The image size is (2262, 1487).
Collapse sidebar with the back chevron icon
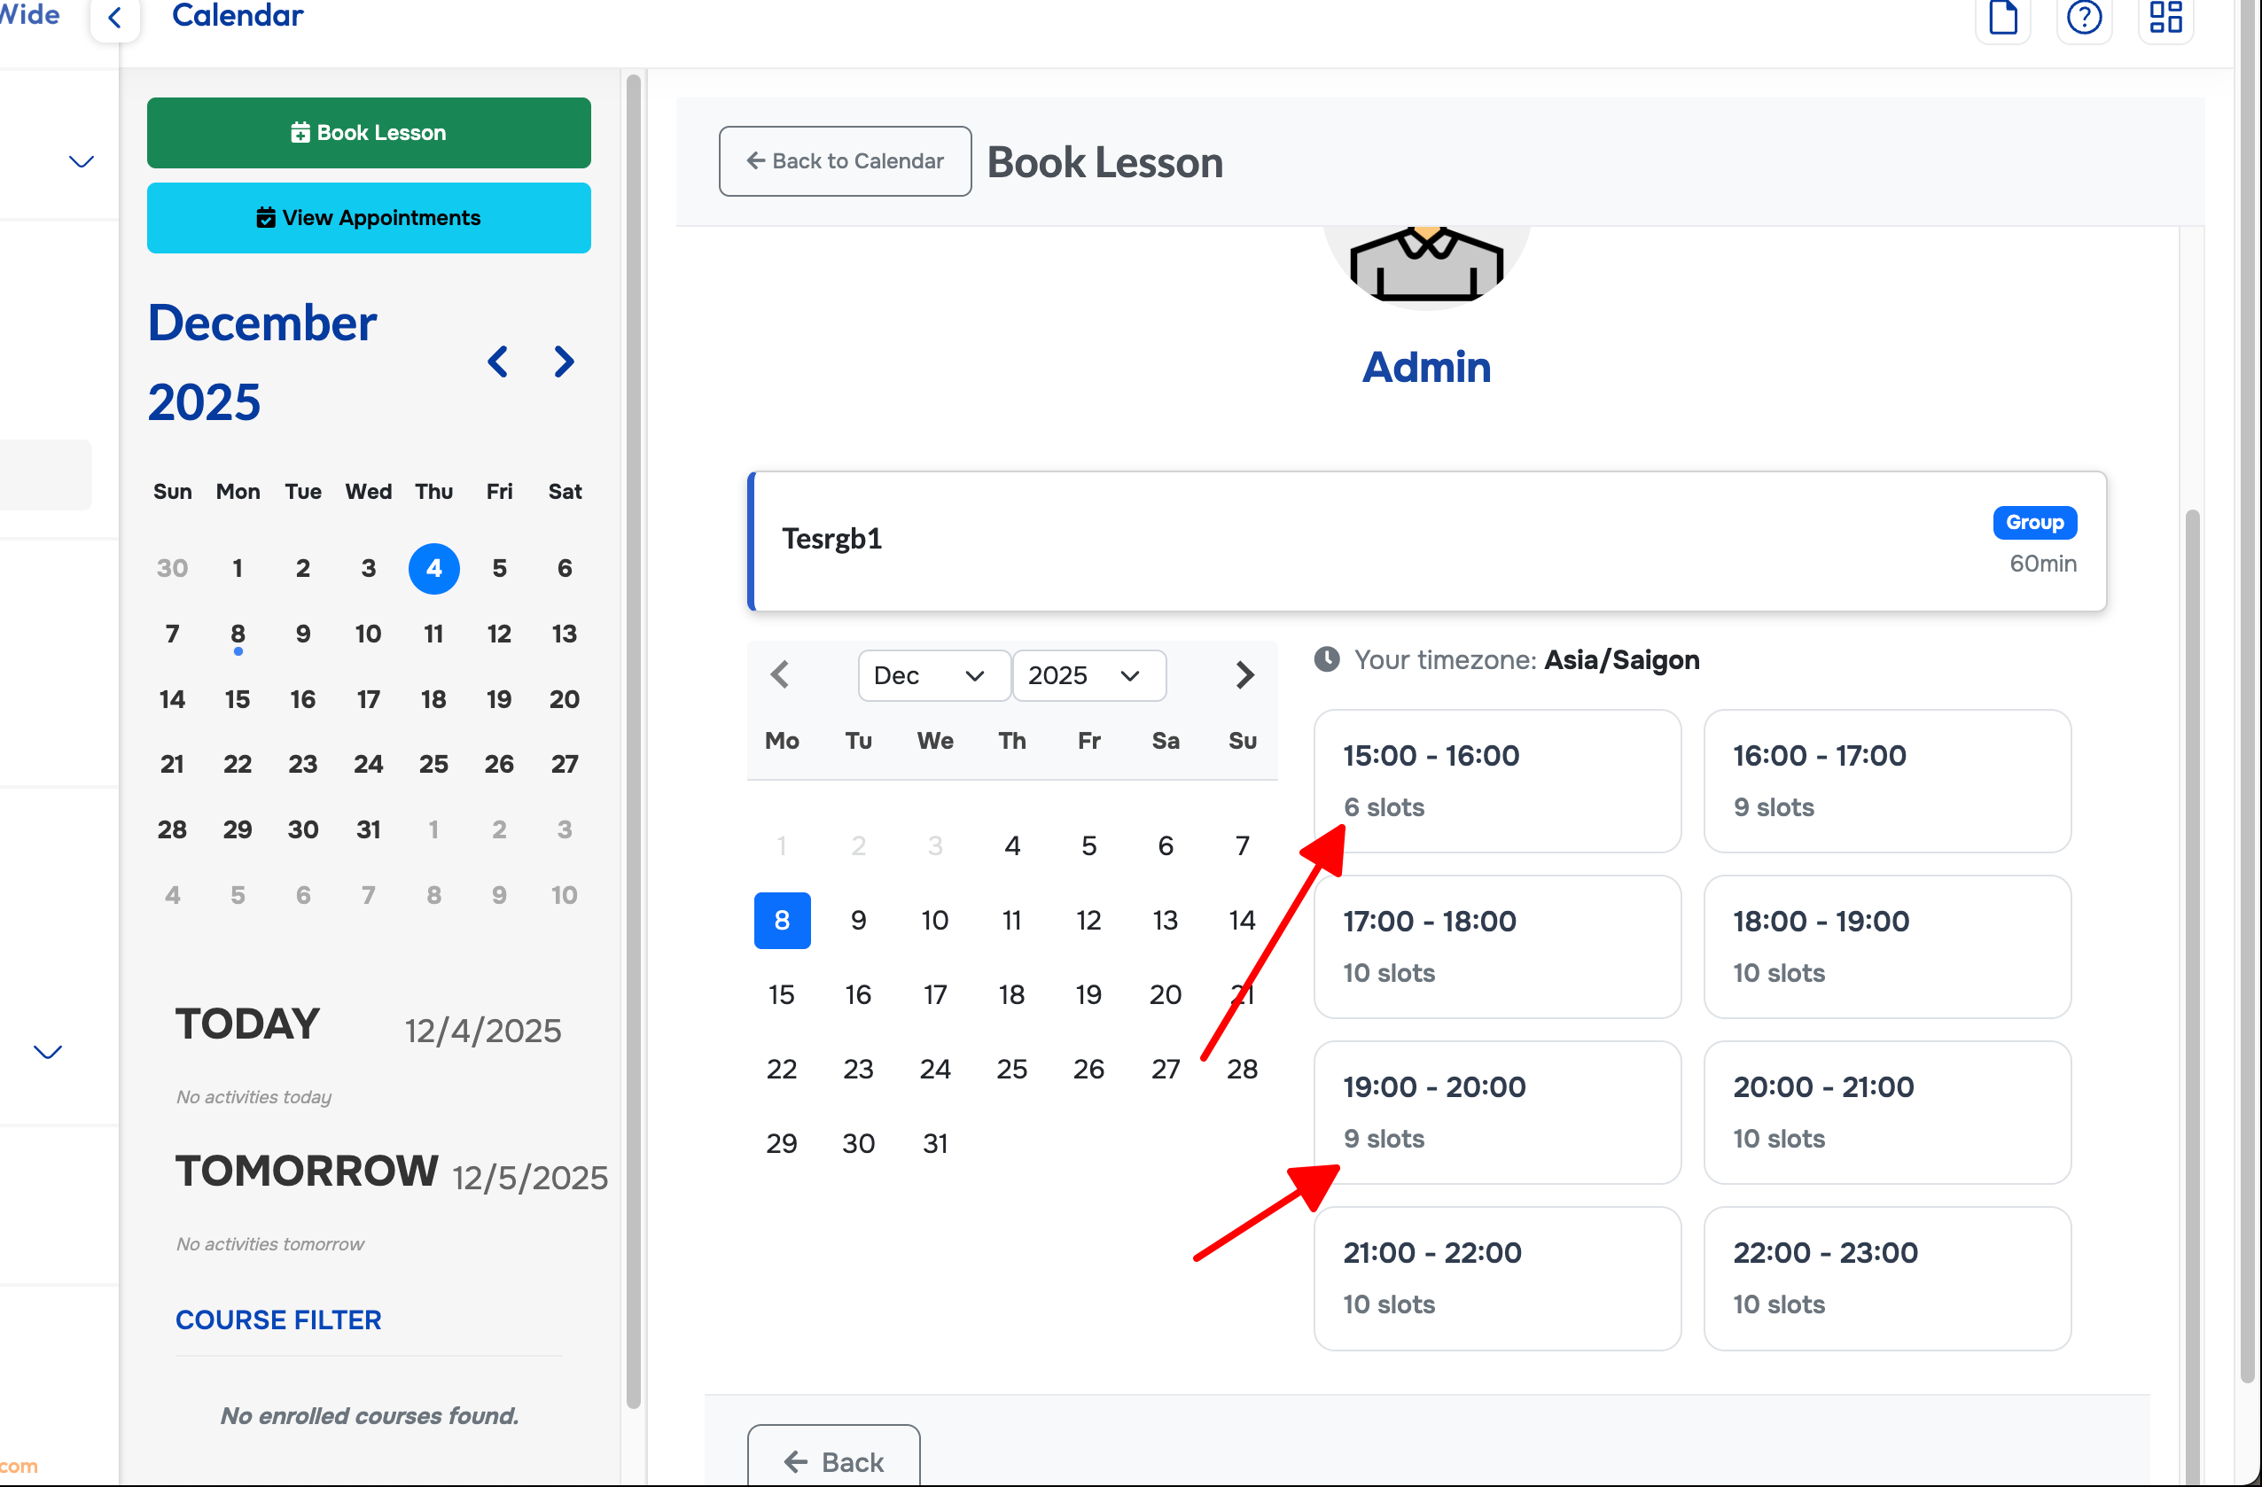[x=115, y=17]
